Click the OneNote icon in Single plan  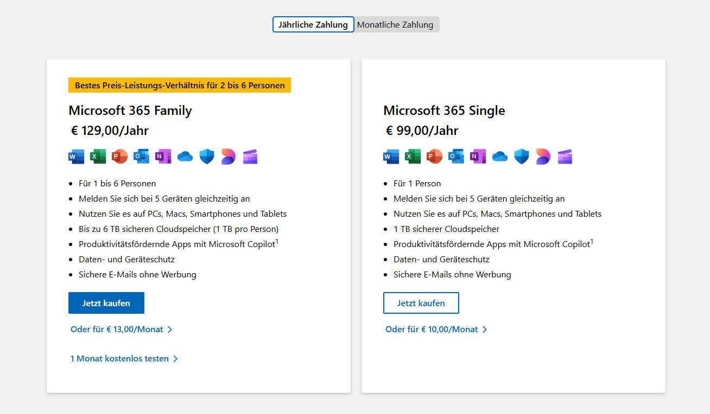[x=478, y=157]
